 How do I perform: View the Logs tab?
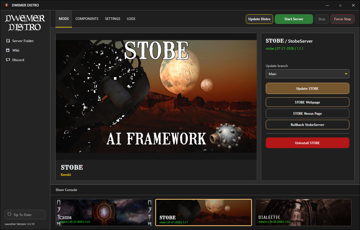[x=131, y=19]
